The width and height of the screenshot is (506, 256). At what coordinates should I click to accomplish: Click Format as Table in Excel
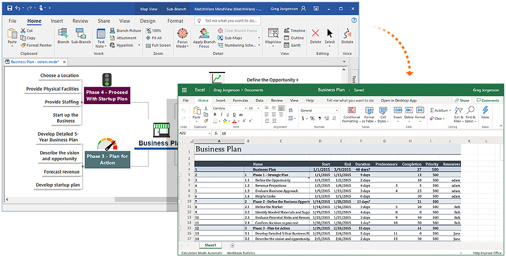click(369, 115)
